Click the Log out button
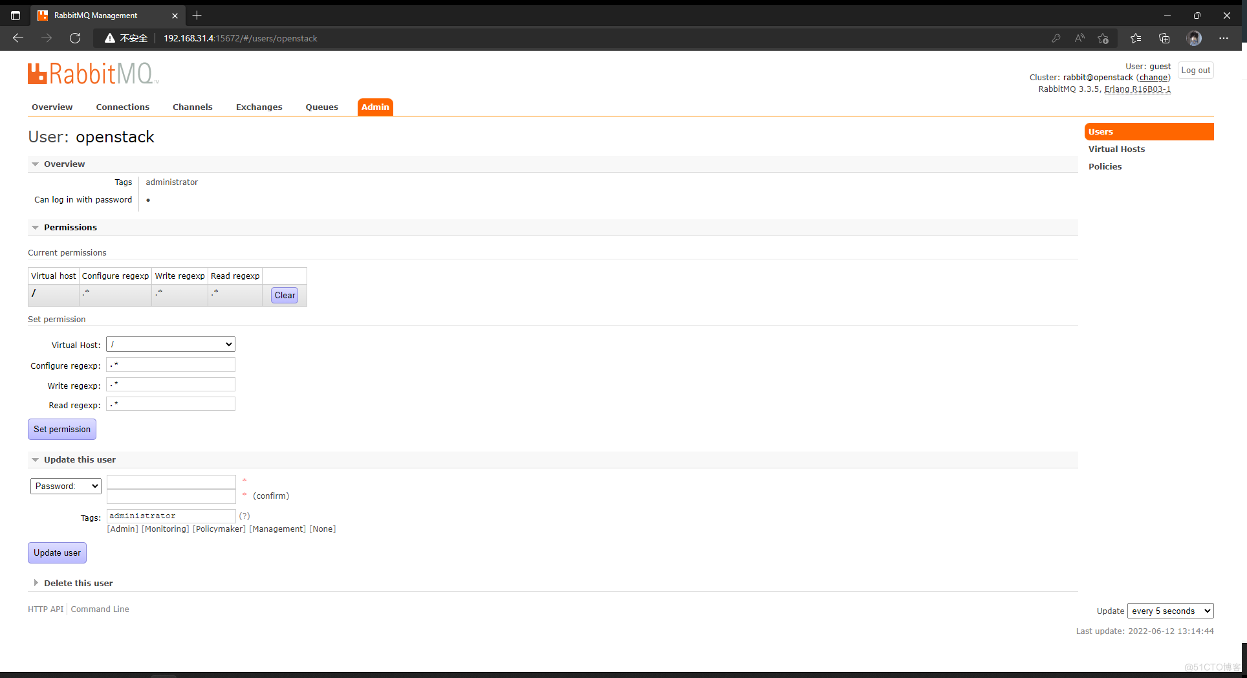The image size is (1247, 678). pyautogui.click(x=1195, y=70)
